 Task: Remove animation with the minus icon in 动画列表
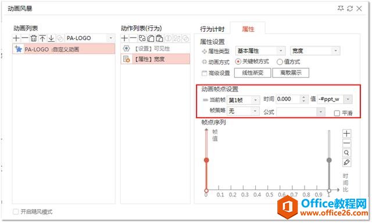click(x=24, y=38)
